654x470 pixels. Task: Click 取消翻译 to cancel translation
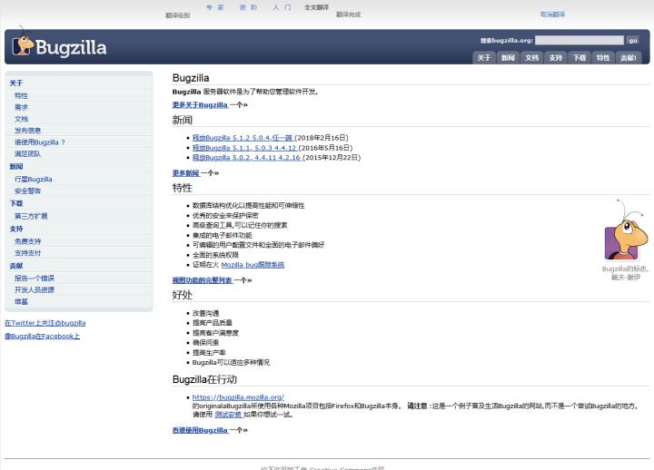(x=552, y=15)
